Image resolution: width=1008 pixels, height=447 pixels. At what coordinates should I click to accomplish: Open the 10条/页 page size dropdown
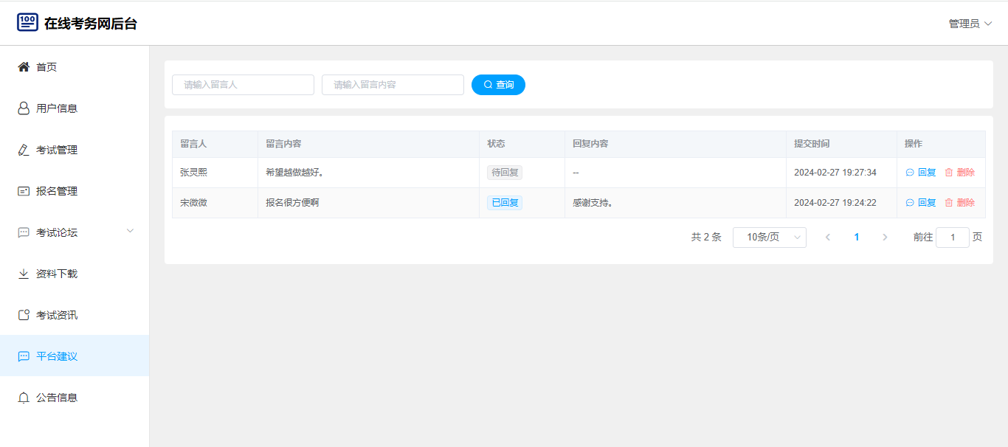pos(769,238)
